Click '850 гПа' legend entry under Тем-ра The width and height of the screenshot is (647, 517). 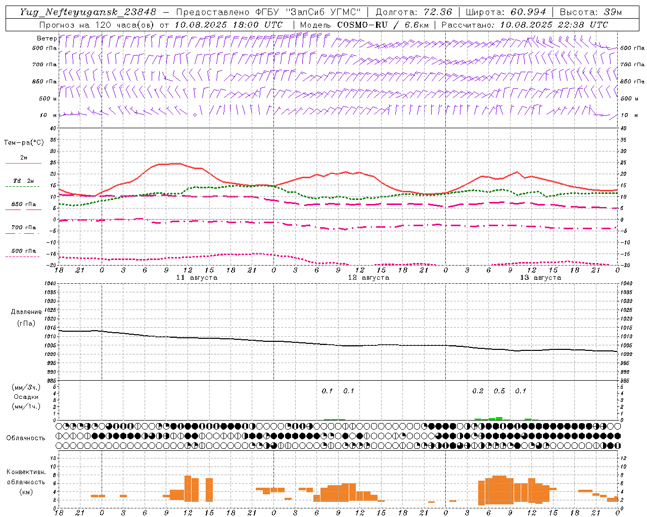pyautogui.click(x=24, y=204)
